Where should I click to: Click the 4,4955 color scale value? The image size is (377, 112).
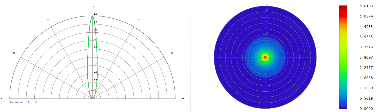click(366, 27)
